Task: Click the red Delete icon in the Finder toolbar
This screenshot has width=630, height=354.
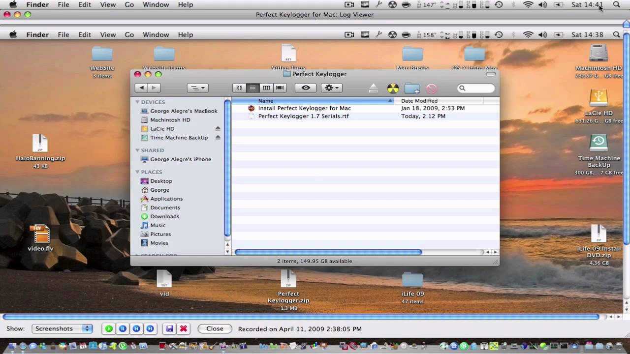Action: [x=431, y=88]
